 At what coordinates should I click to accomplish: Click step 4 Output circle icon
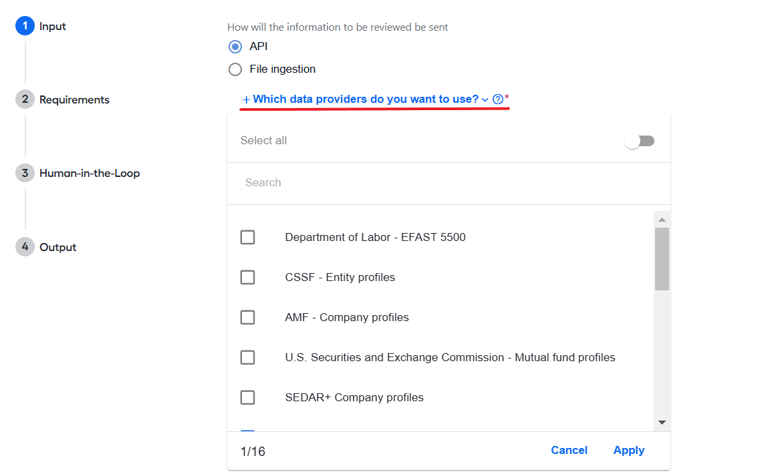(x=25, y=247)
